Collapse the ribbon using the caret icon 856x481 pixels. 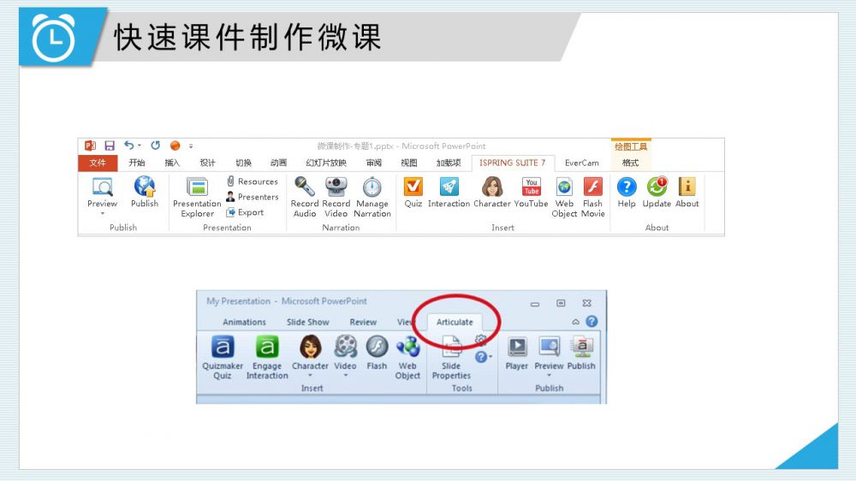coord(576,322)
